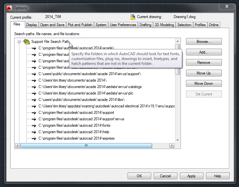This screenshot has height=187, width=239.
Task: Select path ending autocad 2014\fonts
Action: coord(74,125)
